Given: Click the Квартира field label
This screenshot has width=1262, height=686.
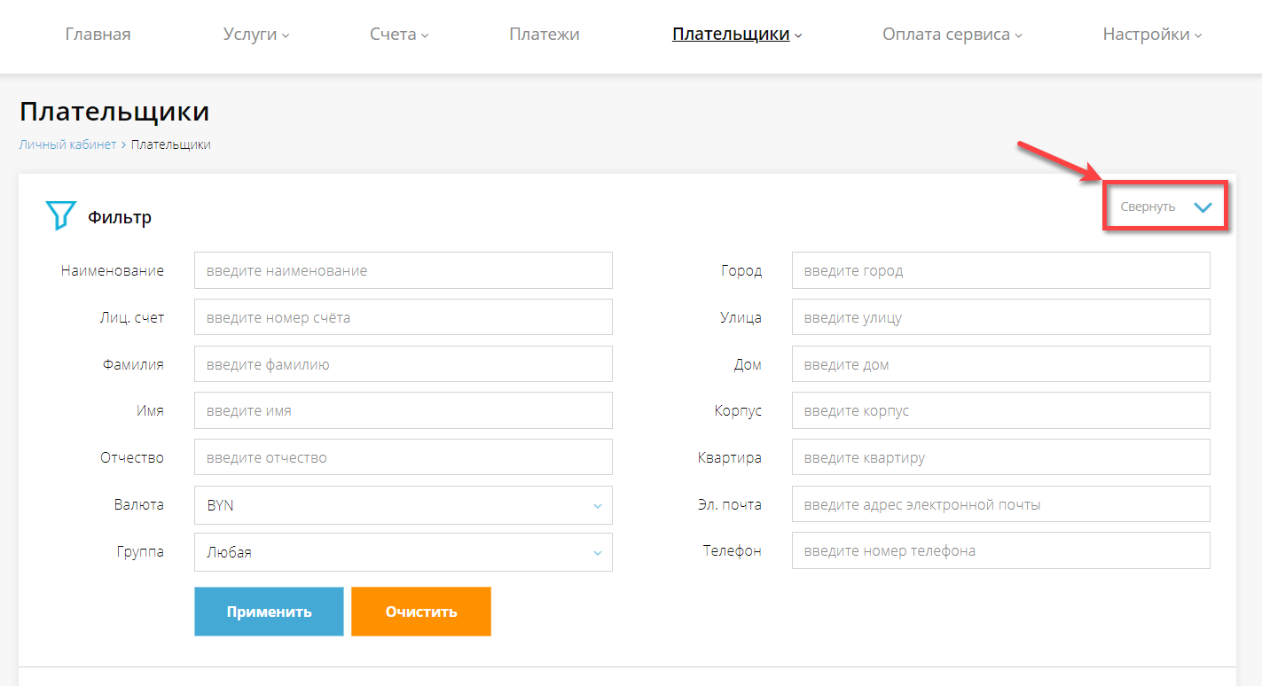Looking at the screenshot, I should tap(730, 458).
